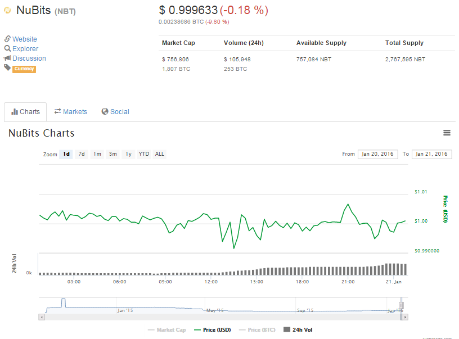459x339 pixels.
Task: Click the Available Supply column header
Action: (321, 43)
